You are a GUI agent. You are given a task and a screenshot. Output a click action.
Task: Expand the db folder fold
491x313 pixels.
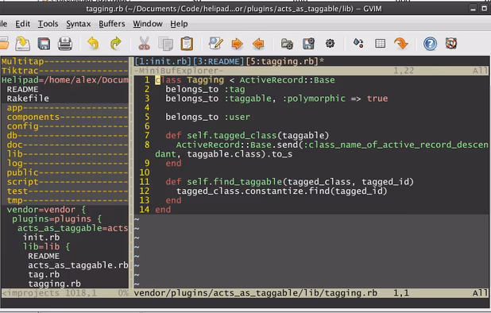tap(64, 136)
